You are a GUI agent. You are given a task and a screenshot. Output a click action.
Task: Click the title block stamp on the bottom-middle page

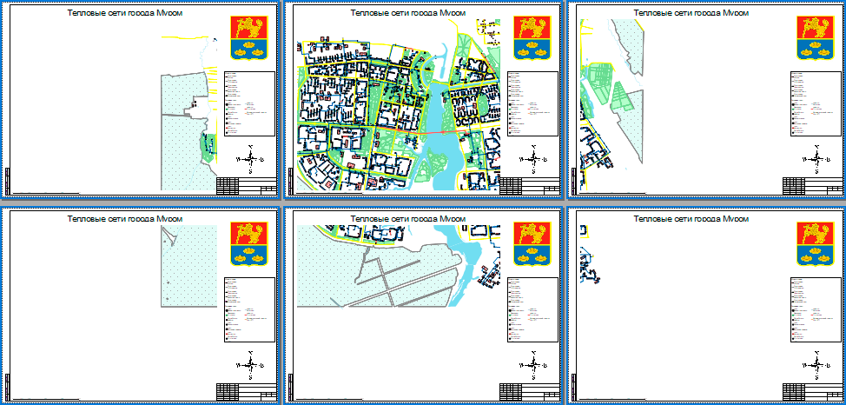(530, 393)
